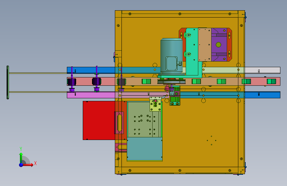This screenshot has width=287, height=186.
Task: Select the upper thin yellow guide rod
Action: click(x=38, y=73)
